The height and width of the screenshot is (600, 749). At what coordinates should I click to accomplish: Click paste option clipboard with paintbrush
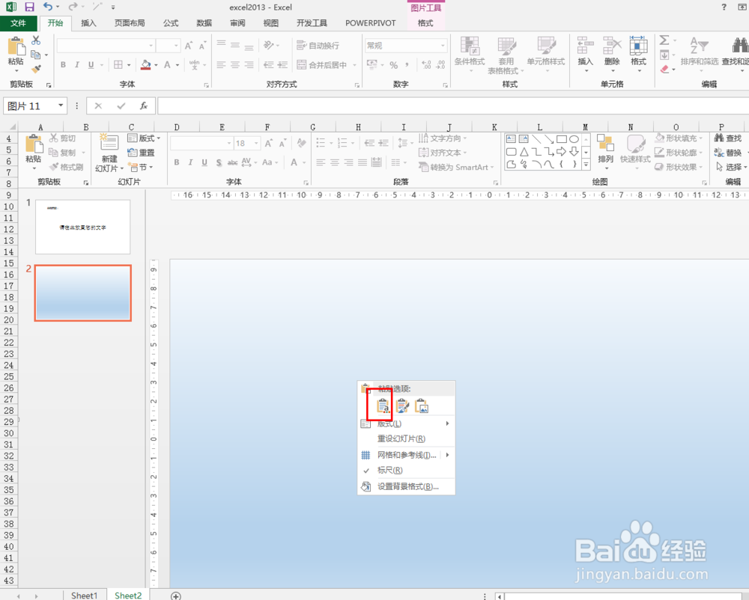[402, 406]
